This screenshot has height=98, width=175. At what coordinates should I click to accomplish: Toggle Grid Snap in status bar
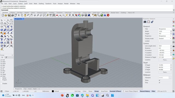pyautogui.click(x=77, y=91)
